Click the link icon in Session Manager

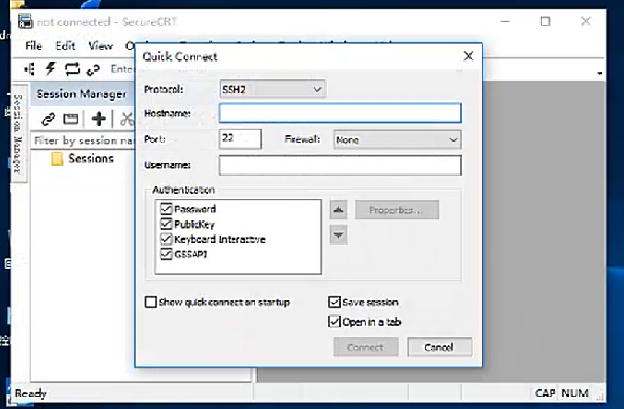[x=49, y=119]
